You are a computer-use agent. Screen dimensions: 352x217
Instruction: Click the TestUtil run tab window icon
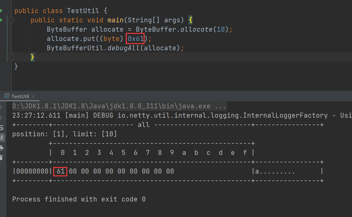(x=7, y=97)
